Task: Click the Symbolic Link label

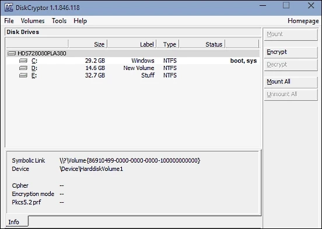Action: point(29,160)
